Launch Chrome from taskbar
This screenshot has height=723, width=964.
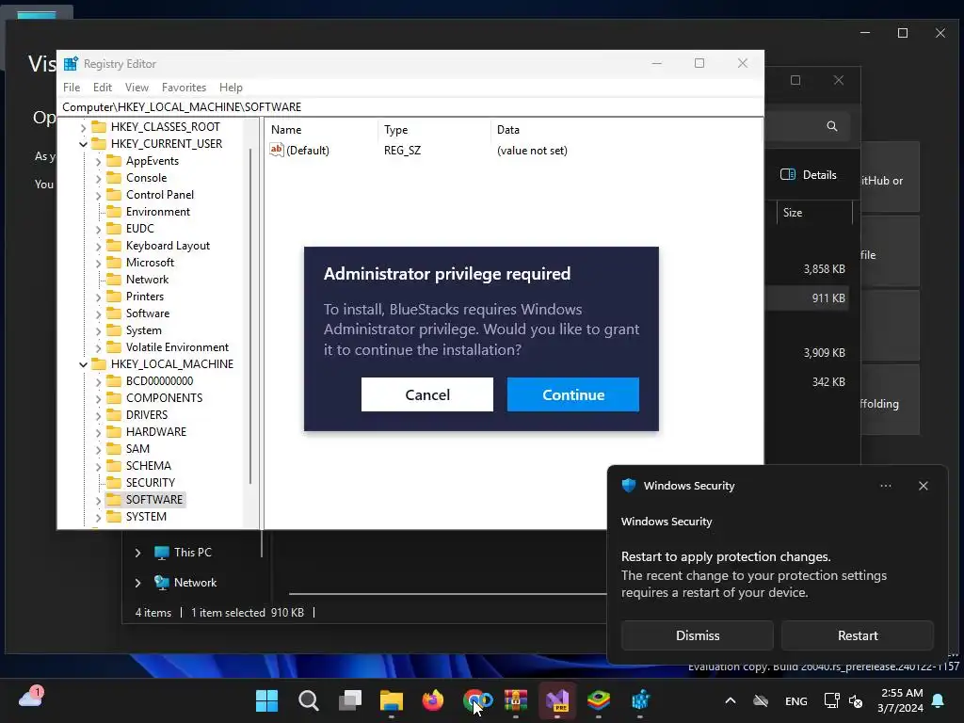[474, 700]
